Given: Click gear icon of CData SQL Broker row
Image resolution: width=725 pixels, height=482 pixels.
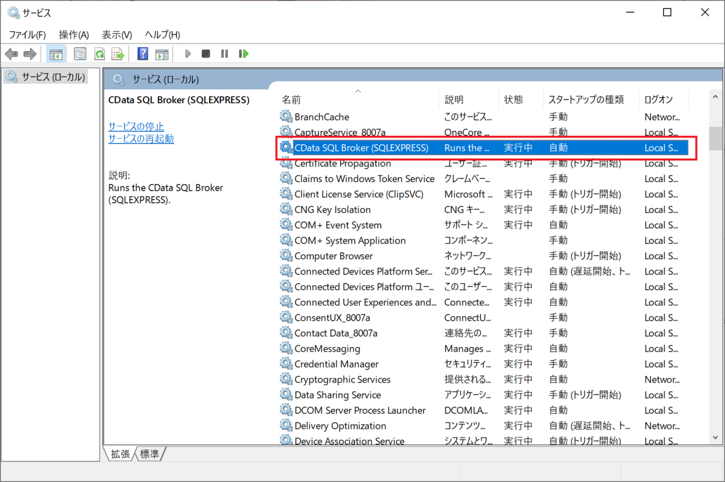Looking at the screenshot, I should [286, 147].
